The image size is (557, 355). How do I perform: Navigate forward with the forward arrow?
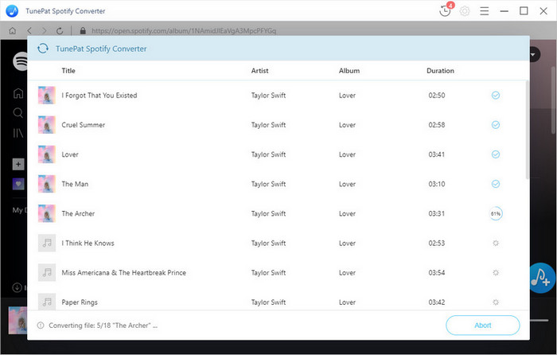click(44, 31)
